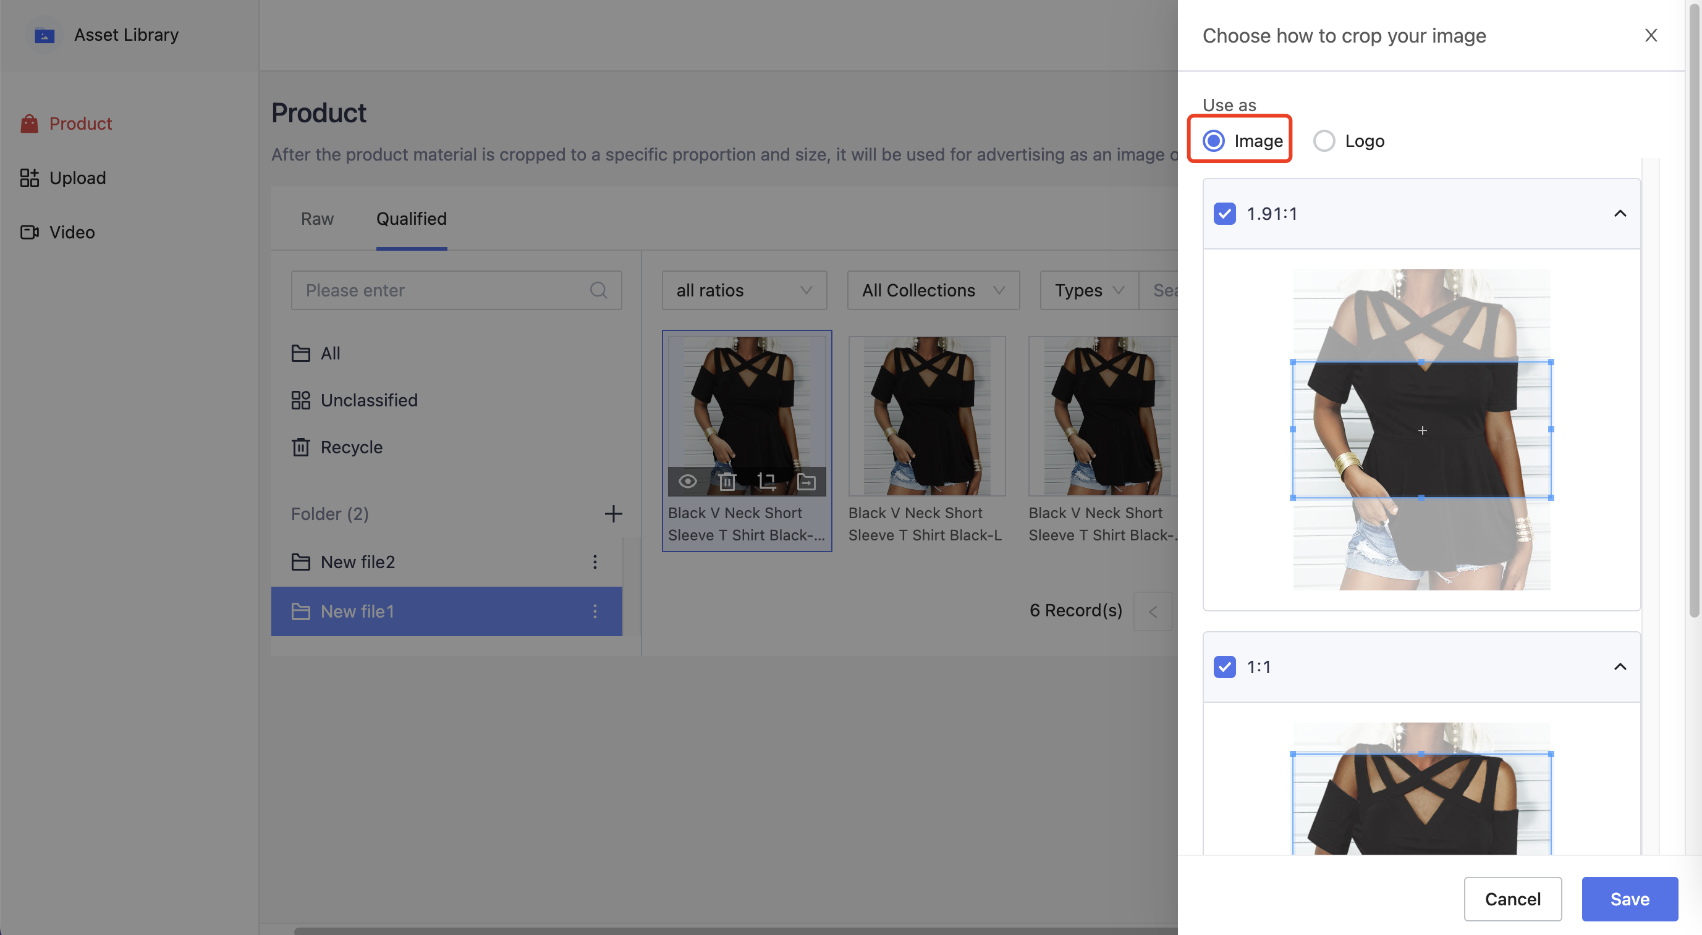
Task: Click the Upload grid-plus icon
Action: (29, 178)
